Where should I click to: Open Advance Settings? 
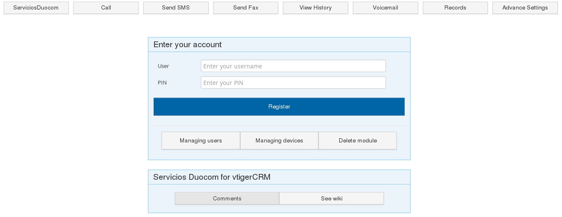tap(525, 8)
